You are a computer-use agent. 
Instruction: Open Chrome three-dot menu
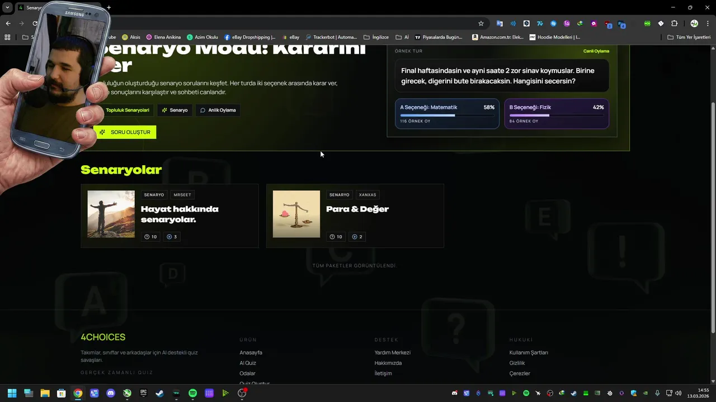pyautogui.click(x=706, y=23)
